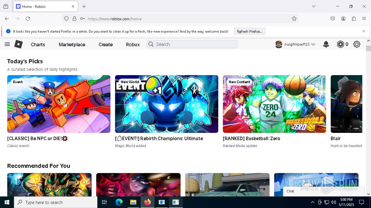Open the Firefox extensions puzzle icon
The width and height of the screenshot is (371, 208).
click(354, 19)
